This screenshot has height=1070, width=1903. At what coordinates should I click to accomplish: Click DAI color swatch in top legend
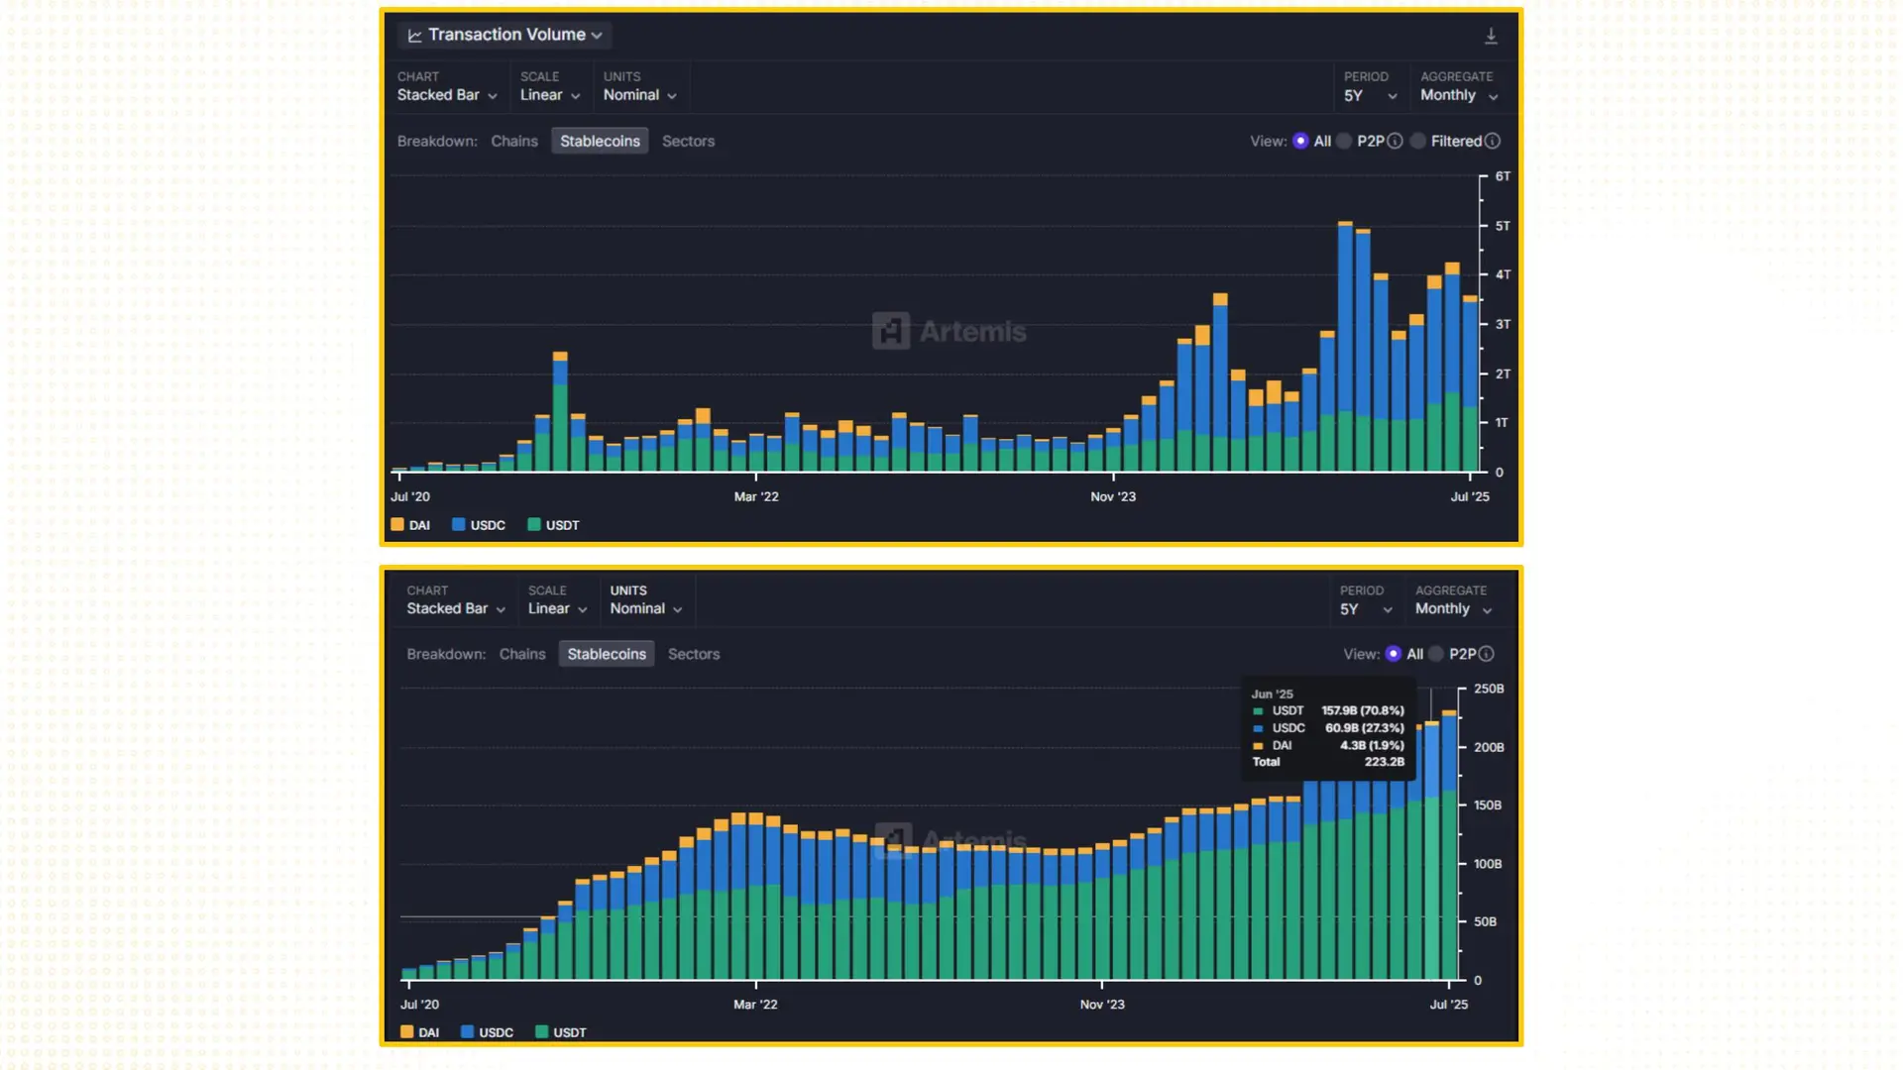[x=397, y=525]
